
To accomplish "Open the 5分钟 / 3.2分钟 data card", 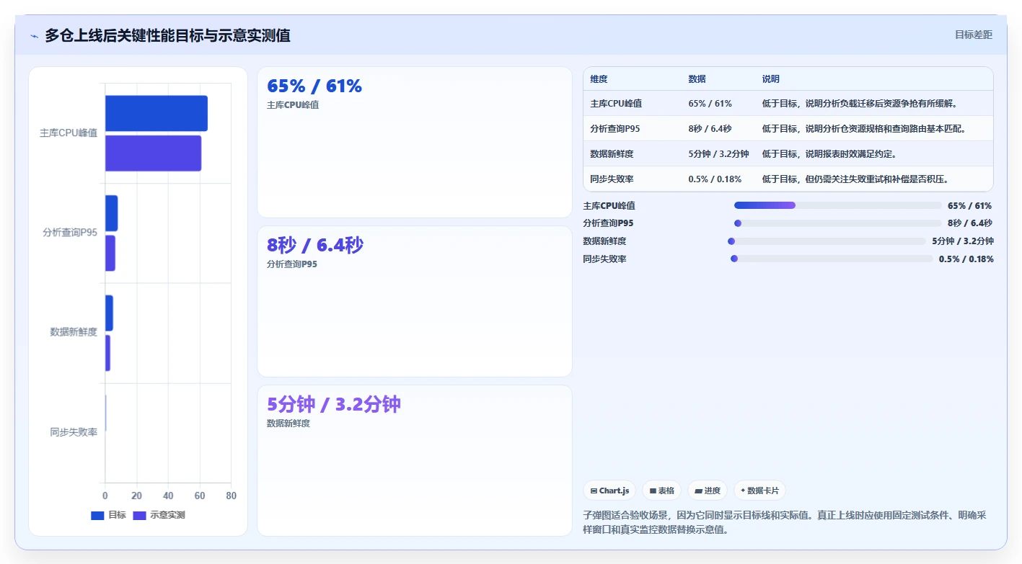I will (415, 460).
